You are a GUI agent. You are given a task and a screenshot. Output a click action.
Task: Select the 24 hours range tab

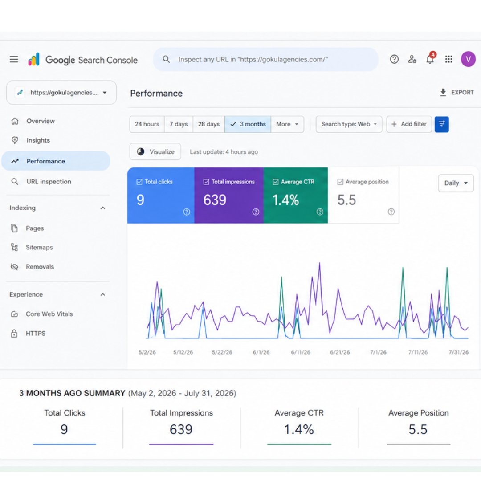(x=147, y=124)
